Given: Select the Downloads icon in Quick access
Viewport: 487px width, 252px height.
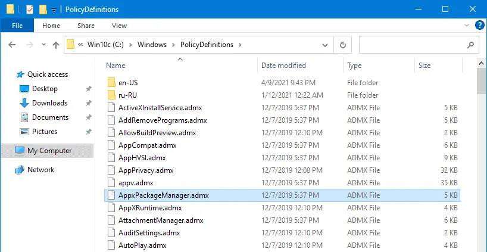Looking at the screenshot, I should click(x=24, y=103).
